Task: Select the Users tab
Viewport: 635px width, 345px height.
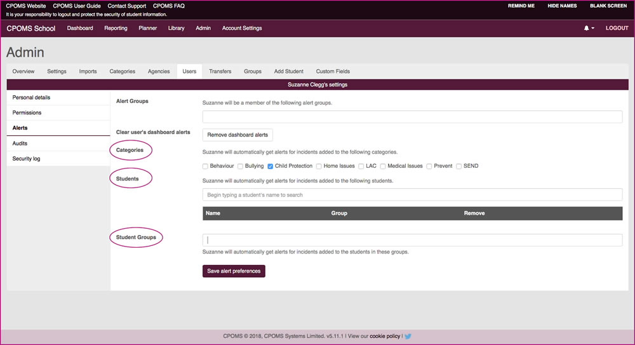Action: click(189, 71)
